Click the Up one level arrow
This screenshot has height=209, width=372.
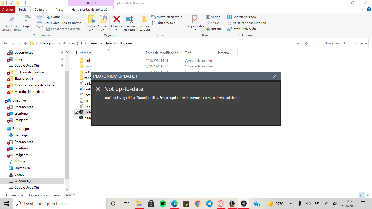coord(25,43)
